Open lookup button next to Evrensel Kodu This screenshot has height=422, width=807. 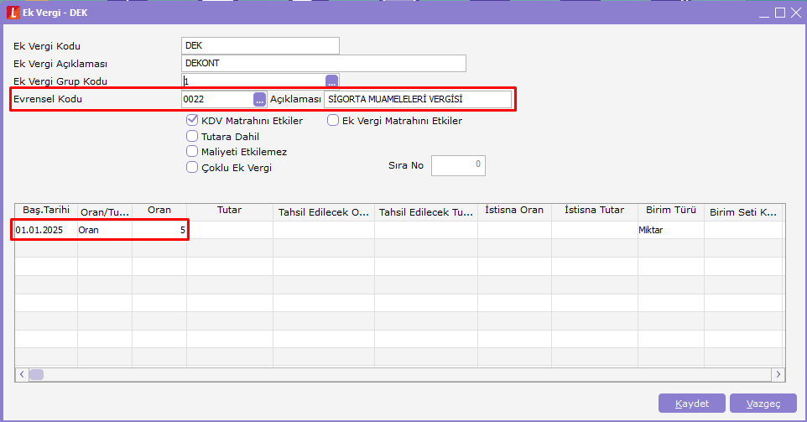[x=260, y=99]
